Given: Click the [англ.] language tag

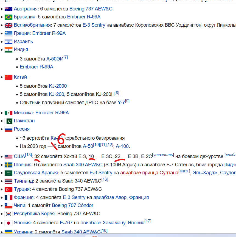Looking at the screenshot, I should 184,171.
